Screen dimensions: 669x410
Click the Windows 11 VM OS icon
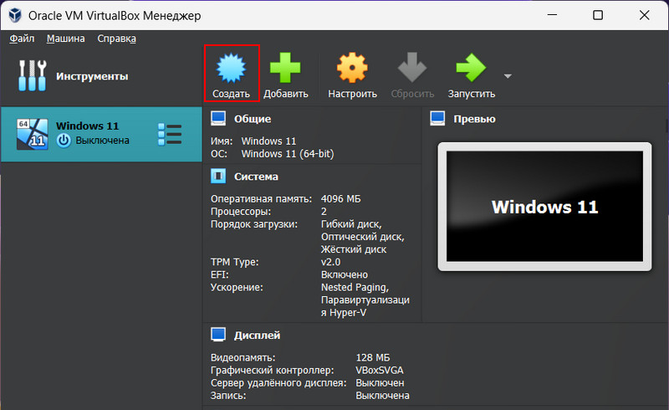pyautogui.click(x=32, y=134)
